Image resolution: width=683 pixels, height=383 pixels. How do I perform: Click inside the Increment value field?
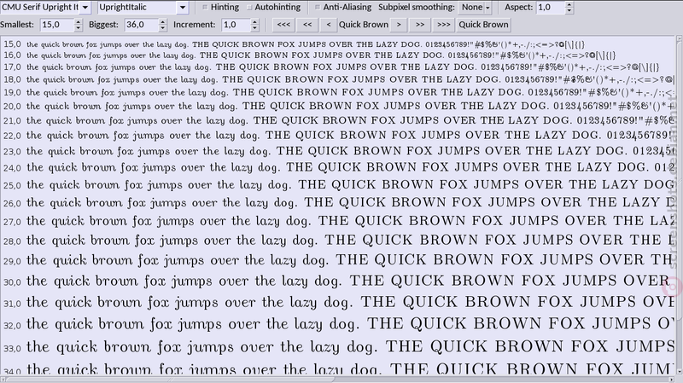pyautogui.click(x=236, y=25)
